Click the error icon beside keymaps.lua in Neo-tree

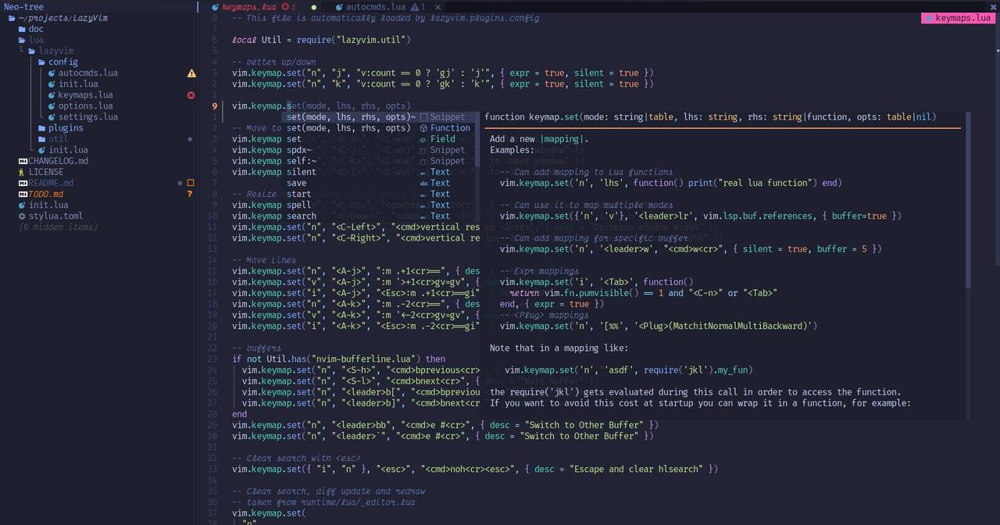click(191, 95)
